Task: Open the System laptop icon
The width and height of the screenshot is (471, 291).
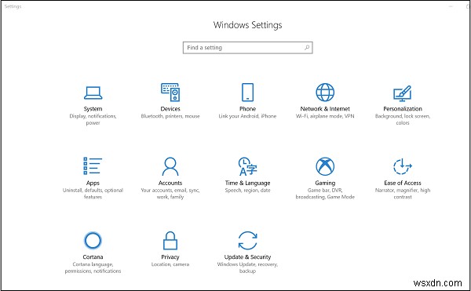Action: pos(93,93)
